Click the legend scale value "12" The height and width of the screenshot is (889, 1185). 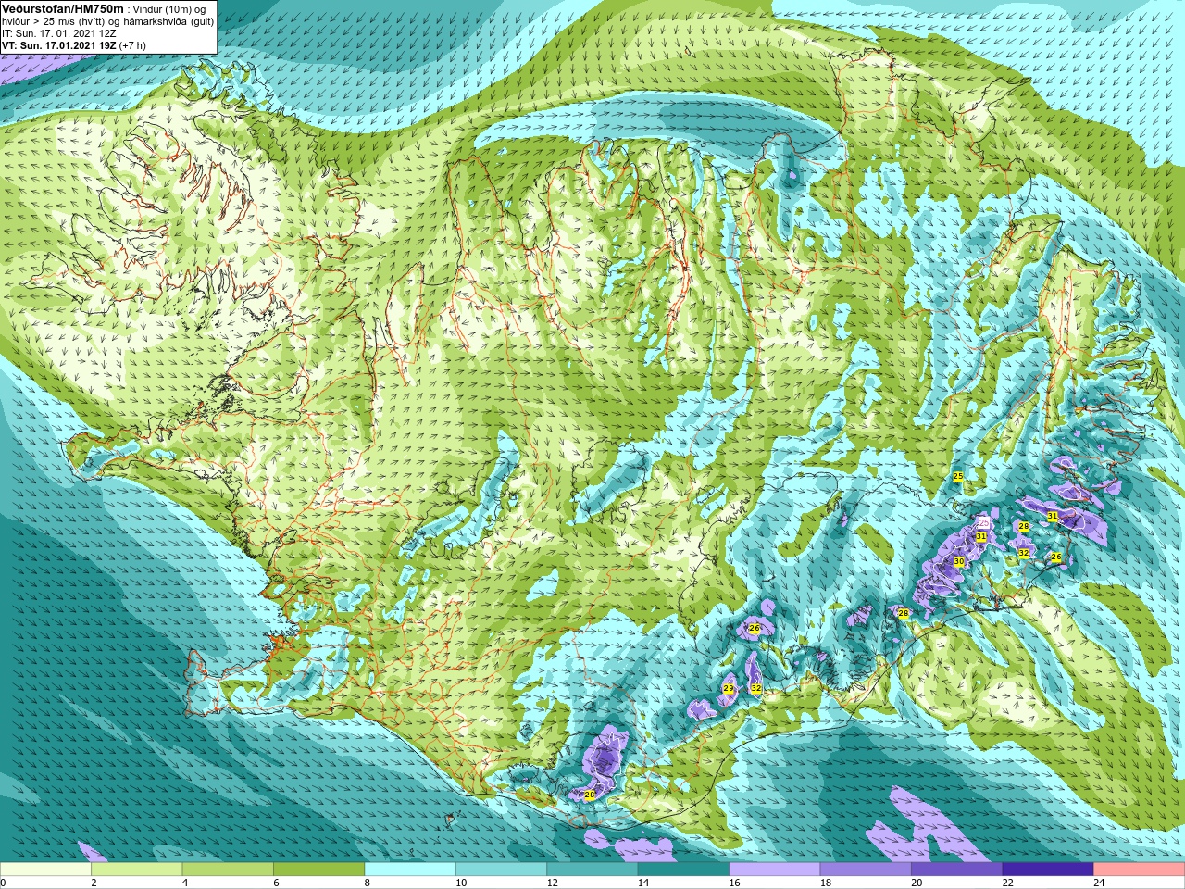(x=553, y=883)
